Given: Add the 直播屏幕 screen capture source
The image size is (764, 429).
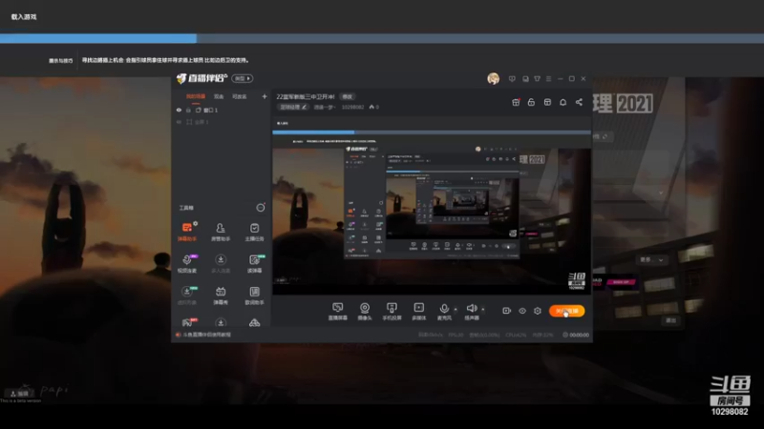Looking at the screenshot, I should pyautogui.click(x=338, y=312).
